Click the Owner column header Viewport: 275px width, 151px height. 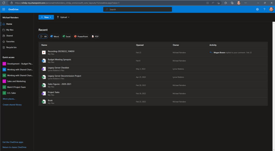[176, 45]
